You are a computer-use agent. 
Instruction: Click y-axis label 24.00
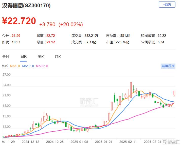pos(7,85)
